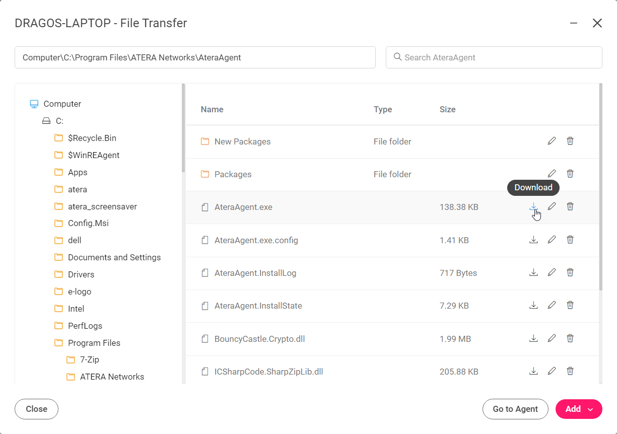Edit AteraAgent.InstallState name
Screen dimensions: 617x434
pos(552,305)
